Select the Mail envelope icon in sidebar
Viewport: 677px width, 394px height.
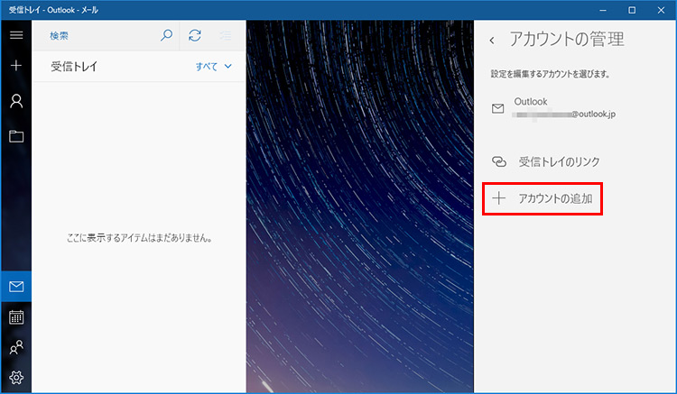pyautogui.click(x=15, y=287)
